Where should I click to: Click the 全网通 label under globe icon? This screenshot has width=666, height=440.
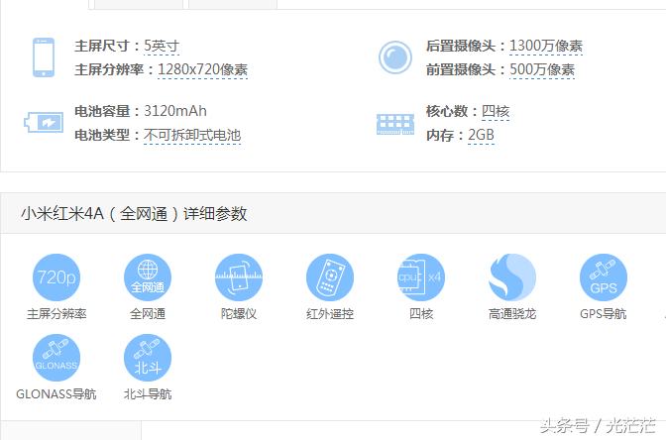click(148, 314)
